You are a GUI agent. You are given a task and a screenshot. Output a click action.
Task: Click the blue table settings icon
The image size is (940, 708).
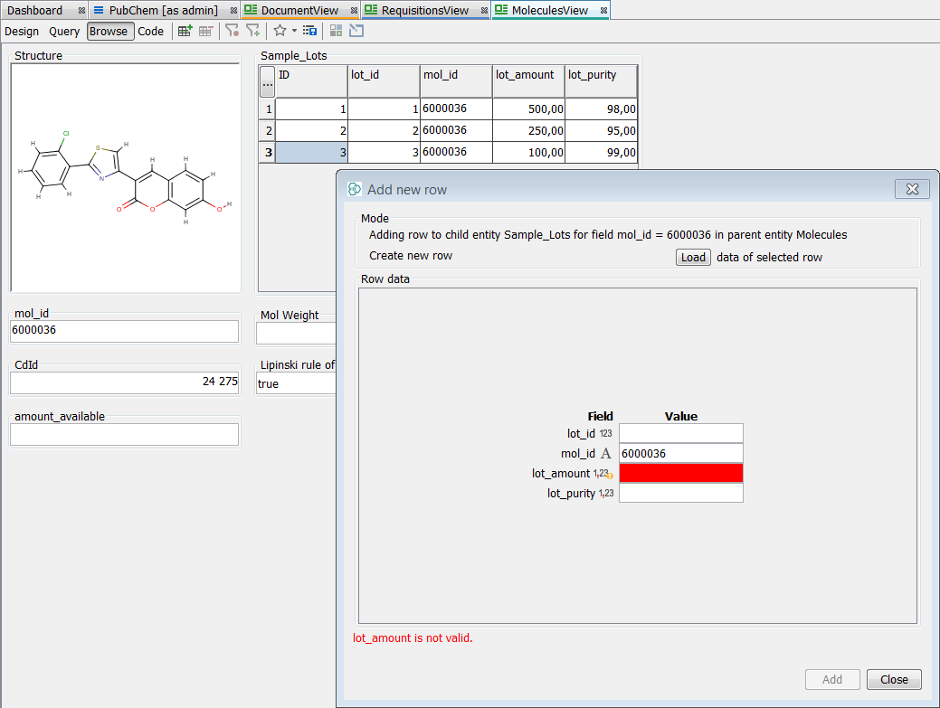click(310, 30)
